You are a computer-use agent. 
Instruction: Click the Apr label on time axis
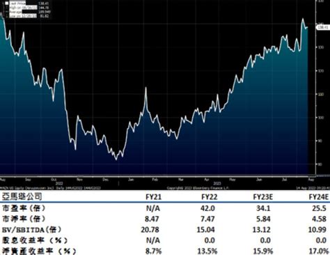[207, 180]
